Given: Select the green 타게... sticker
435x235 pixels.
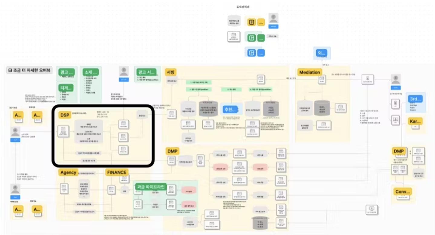Looking at the screenshot, I should point(66,88).
